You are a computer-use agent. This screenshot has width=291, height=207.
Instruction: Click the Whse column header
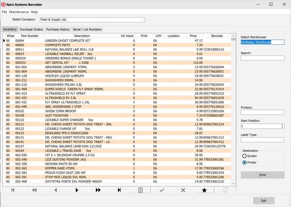tap(10, 36)
